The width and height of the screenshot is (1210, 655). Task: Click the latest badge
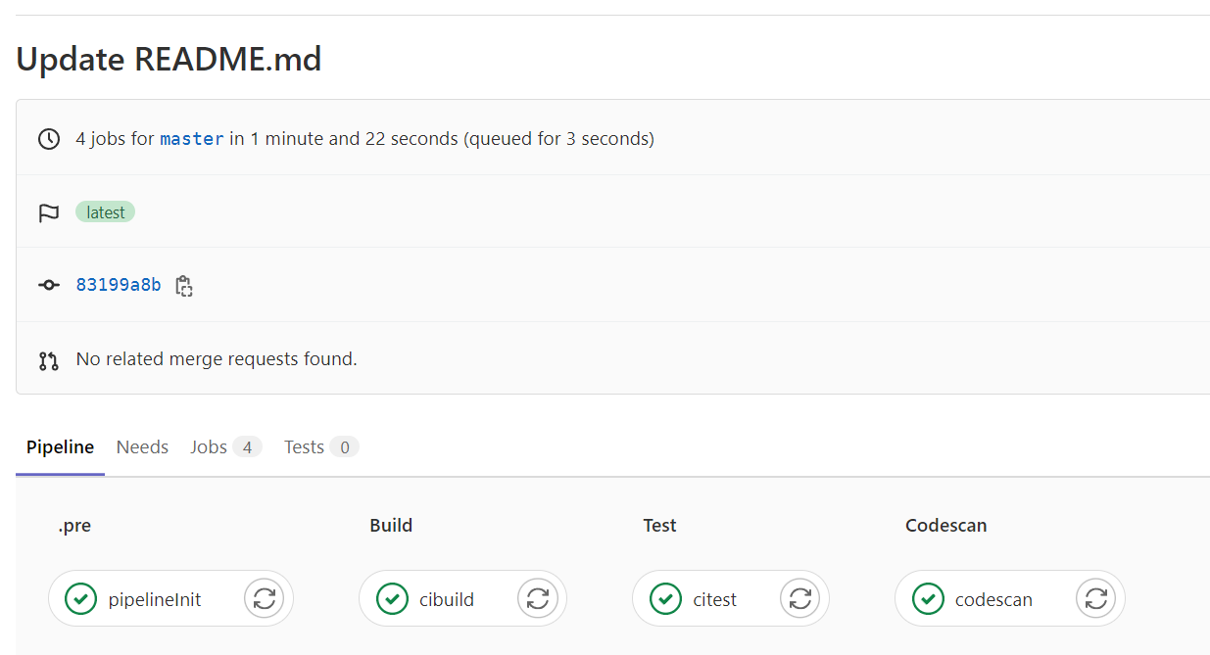[105, 212]
